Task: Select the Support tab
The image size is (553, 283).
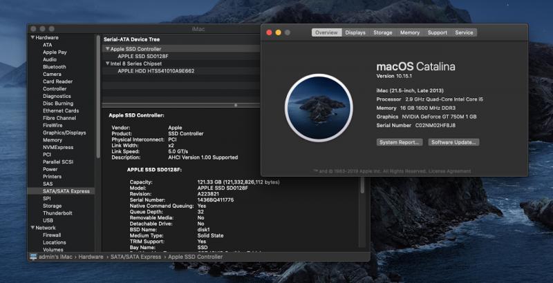Action: click(437, 32)
